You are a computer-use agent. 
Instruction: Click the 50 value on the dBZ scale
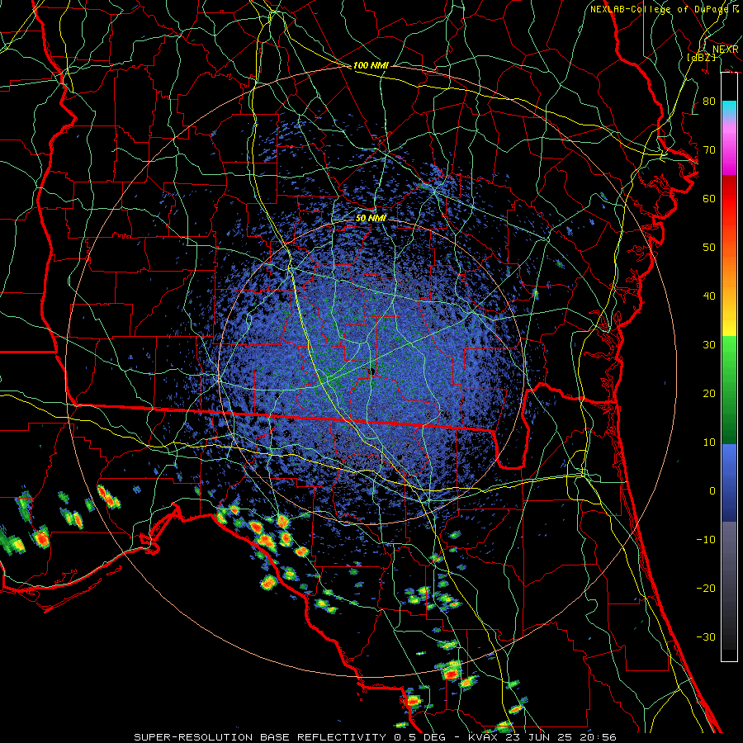709,248
